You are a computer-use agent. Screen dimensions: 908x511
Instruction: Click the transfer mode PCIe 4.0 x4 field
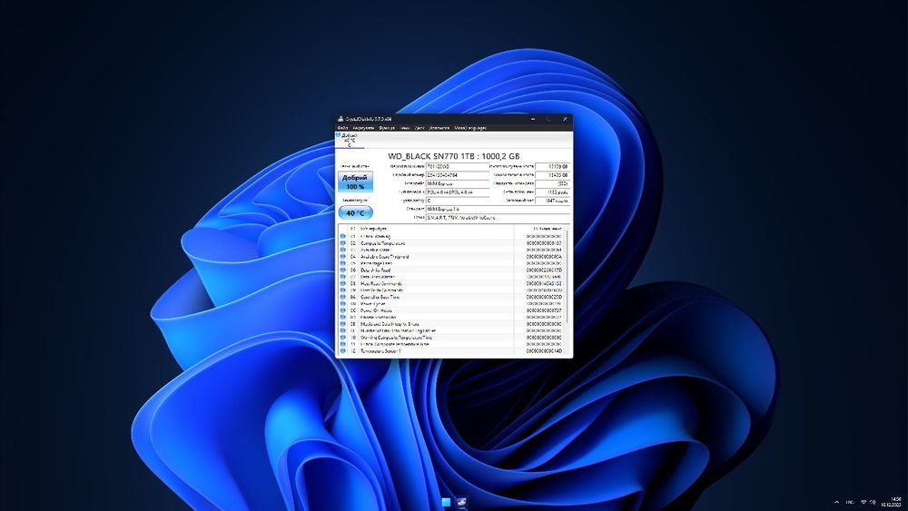point(458,192)
